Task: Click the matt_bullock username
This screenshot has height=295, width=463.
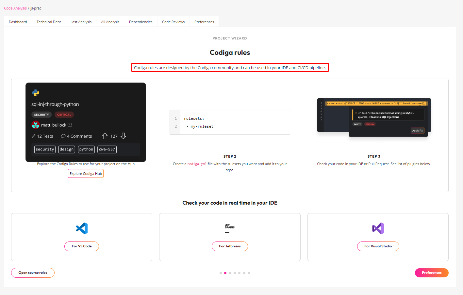Action: click(x=54, y=125)
